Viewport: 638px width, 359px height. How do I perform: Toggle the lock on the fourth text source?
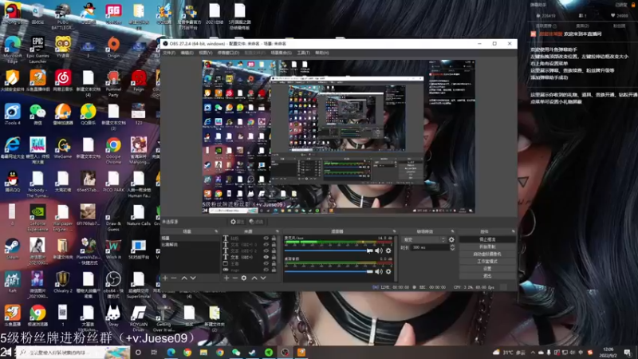(x=274, y=257)
